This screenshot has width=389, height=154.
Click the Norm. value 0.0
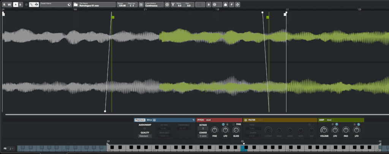[179, 5]
